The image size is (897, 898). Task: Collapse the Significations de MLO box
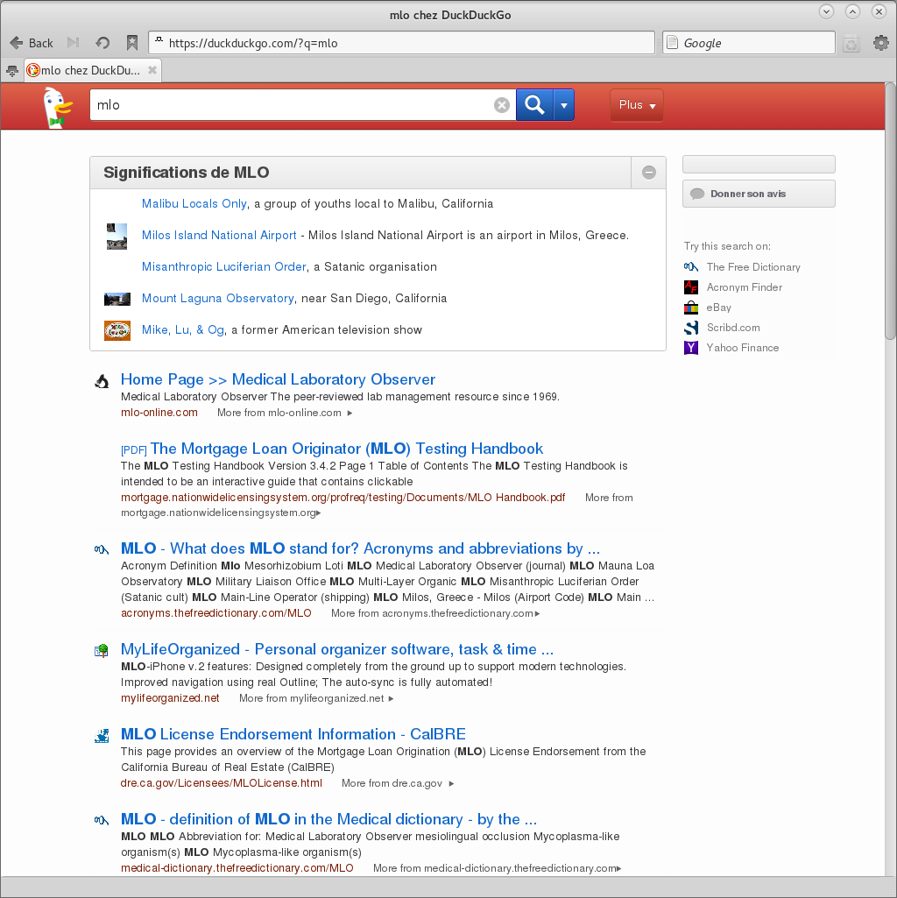[x=648, y=173]
